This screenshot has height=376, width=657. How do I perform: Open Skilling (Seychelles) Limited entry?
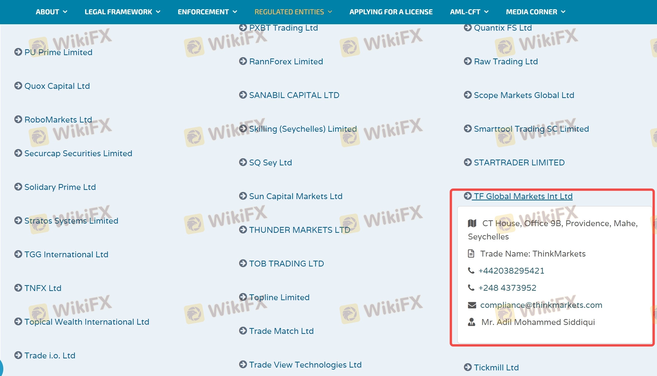coord(302,129)
